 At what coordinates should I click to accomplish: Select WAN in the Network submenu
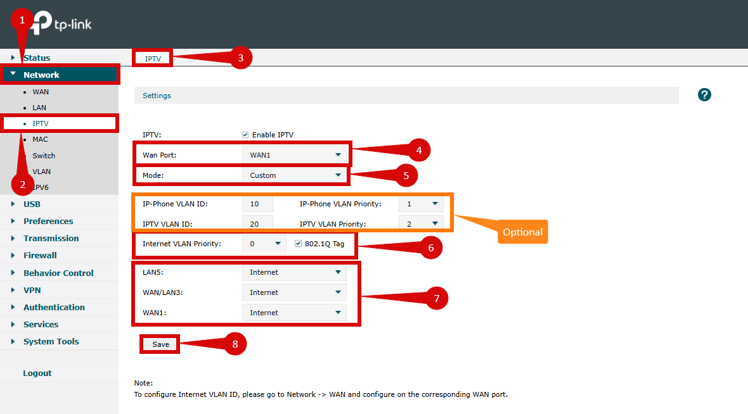tap(41, 92)
